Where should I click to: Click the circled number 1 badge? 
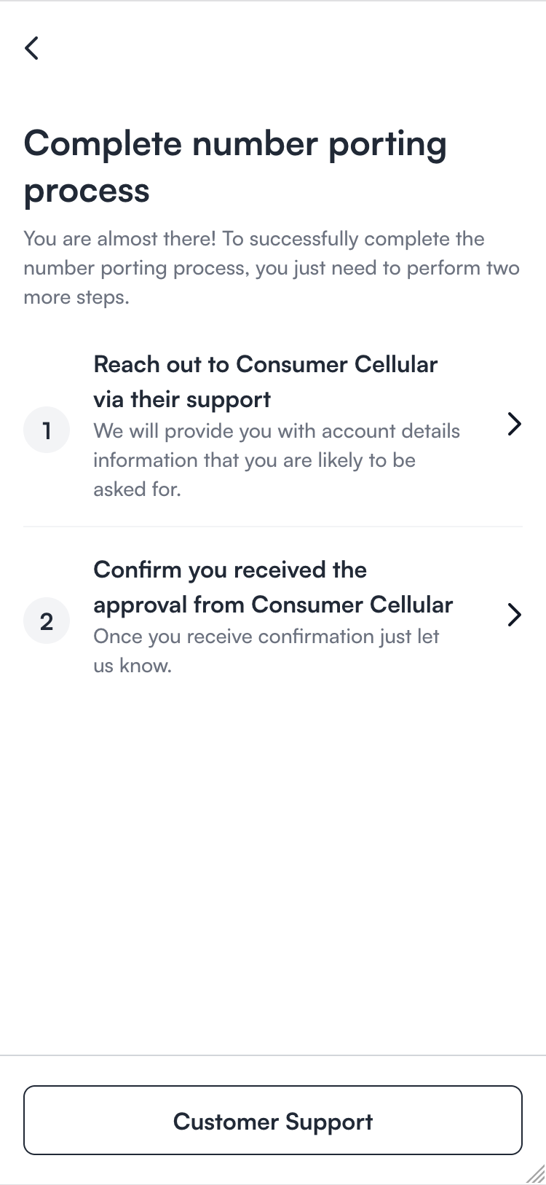coord(47,430)
